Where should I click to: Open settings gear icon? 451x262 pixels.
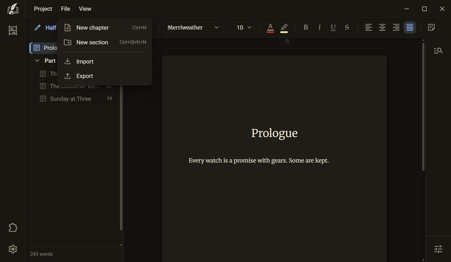point(12,249)
